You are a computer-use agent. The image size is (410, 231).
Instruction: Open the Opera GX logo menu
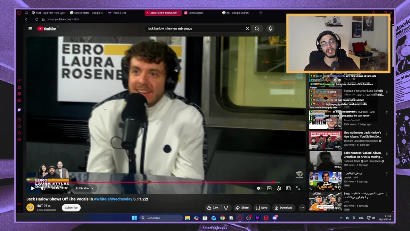coord(19,13)
